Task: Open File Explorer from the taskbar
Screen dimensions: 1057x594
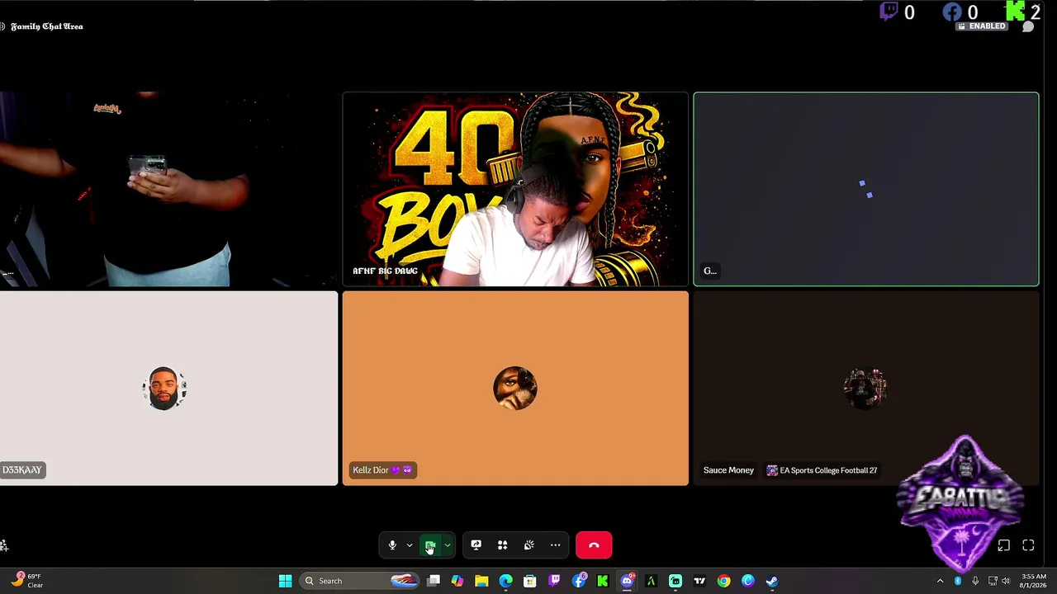Action: point(481,581)
